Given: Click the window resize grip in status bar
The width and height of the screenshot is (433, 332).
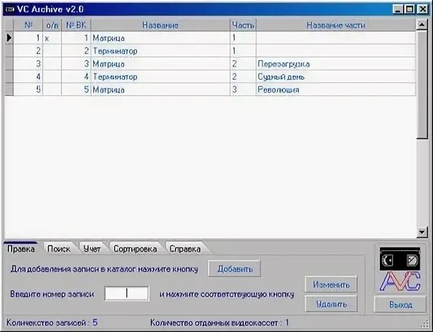Looking at the screenshot, I should [x=425, y=324].
